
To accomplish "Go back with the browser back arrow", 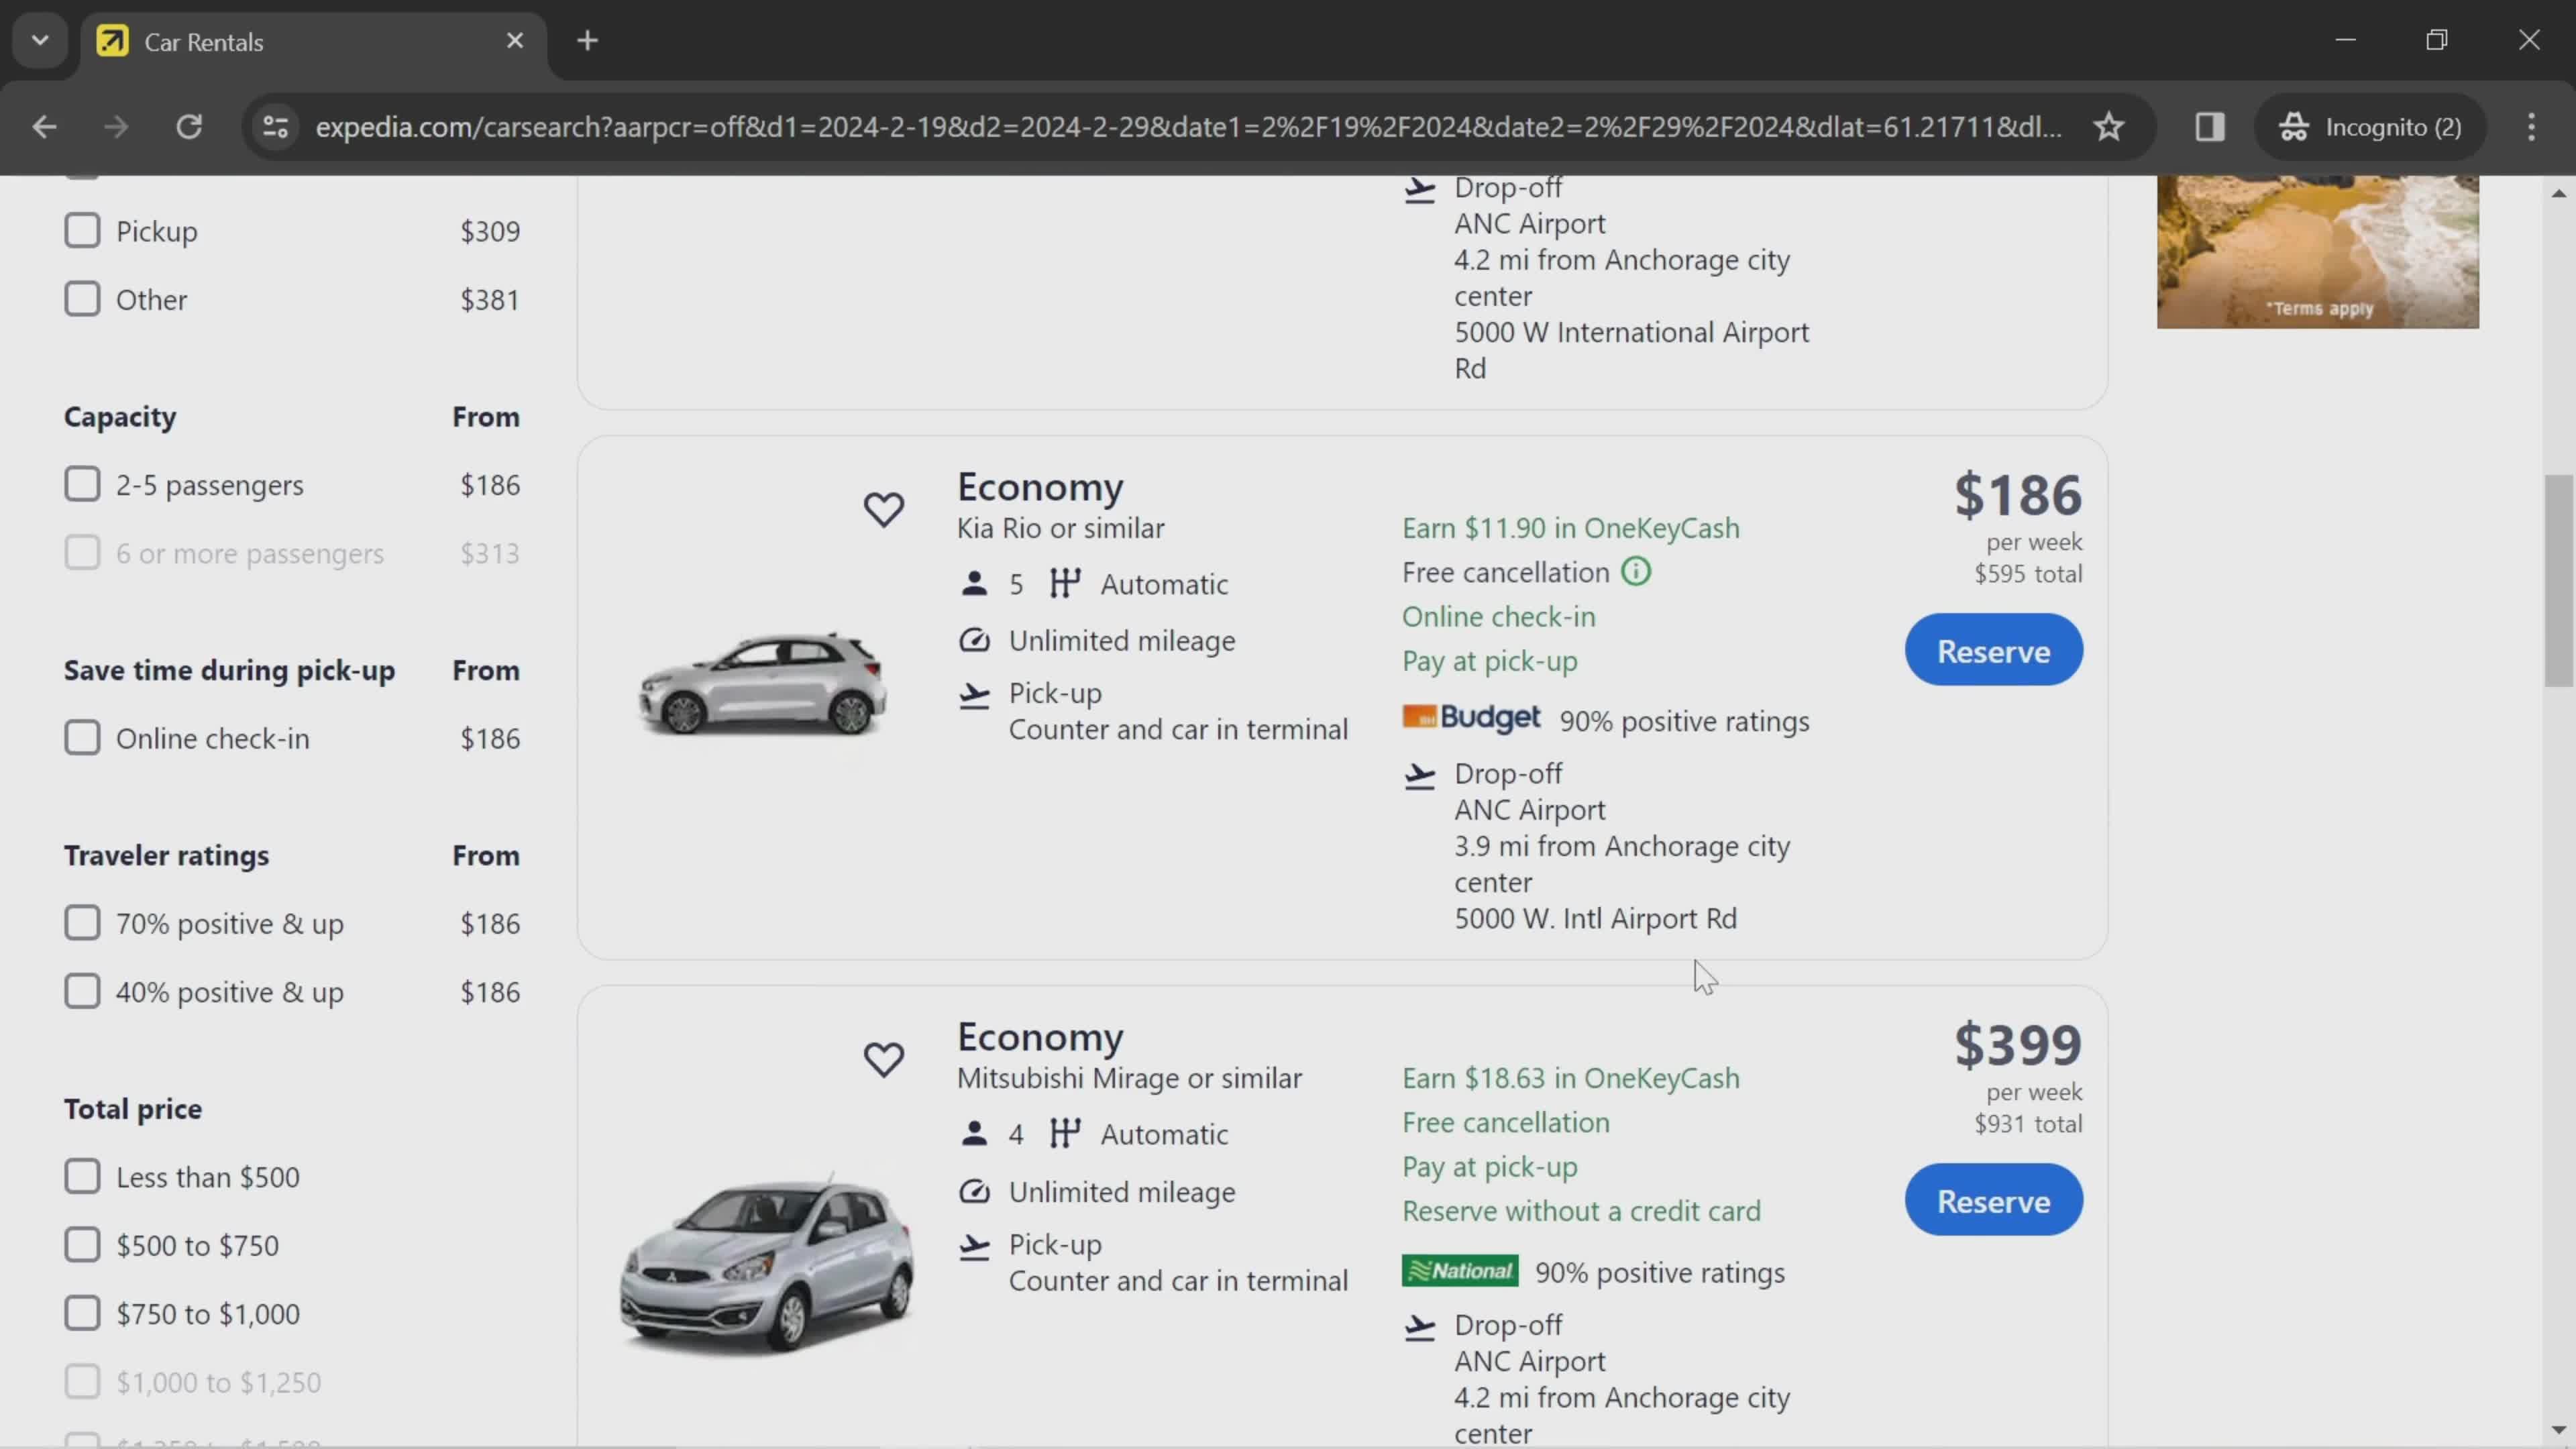I will tap(44, 127).
